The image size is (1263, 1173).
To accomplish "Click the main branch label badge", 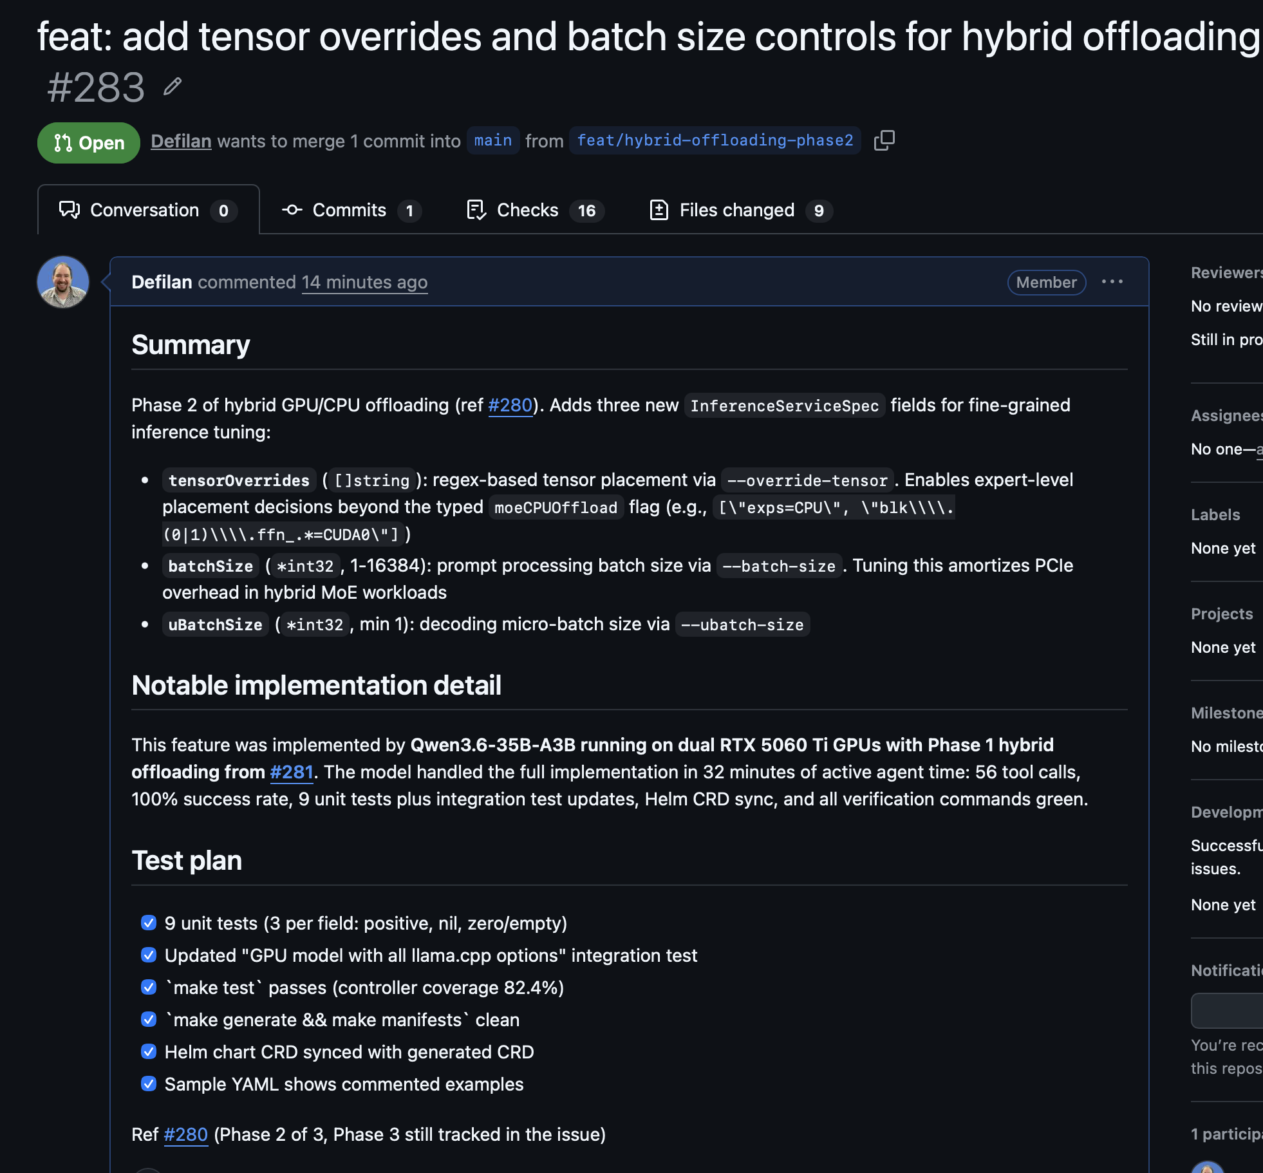I will [x=492, y=140].
